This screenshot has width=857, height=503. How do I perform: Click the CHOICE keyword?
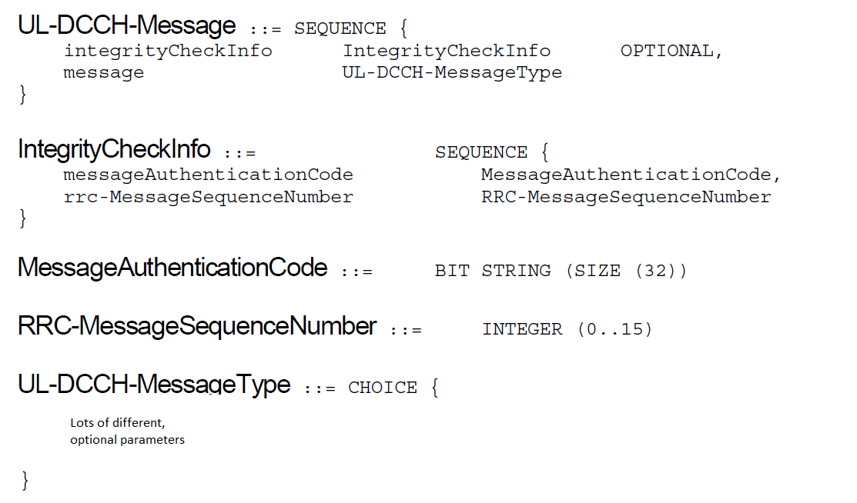[x=383, y=388]
